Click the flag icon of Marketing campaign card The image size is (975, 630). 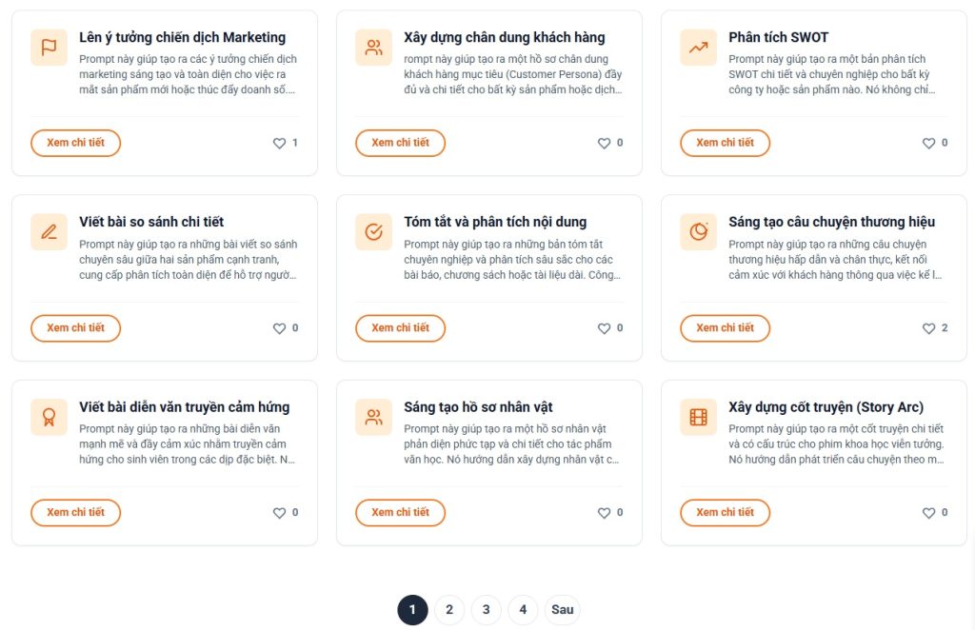49,48
